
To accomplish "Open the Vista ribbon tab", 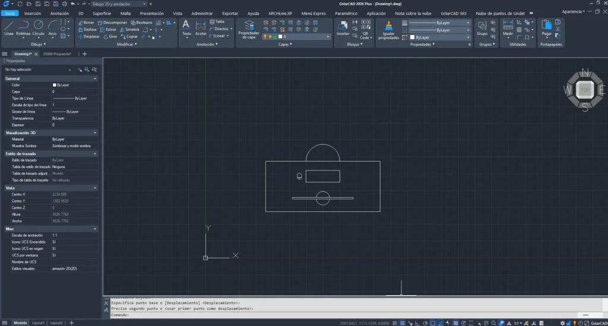I will tap(177, 13).
